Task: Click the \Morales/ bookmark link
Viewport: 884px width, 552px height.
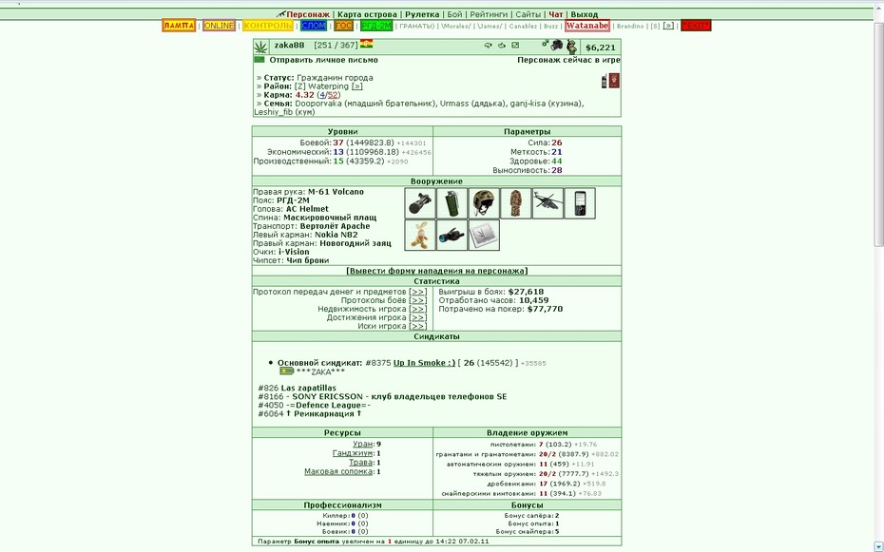Action: 455,26
